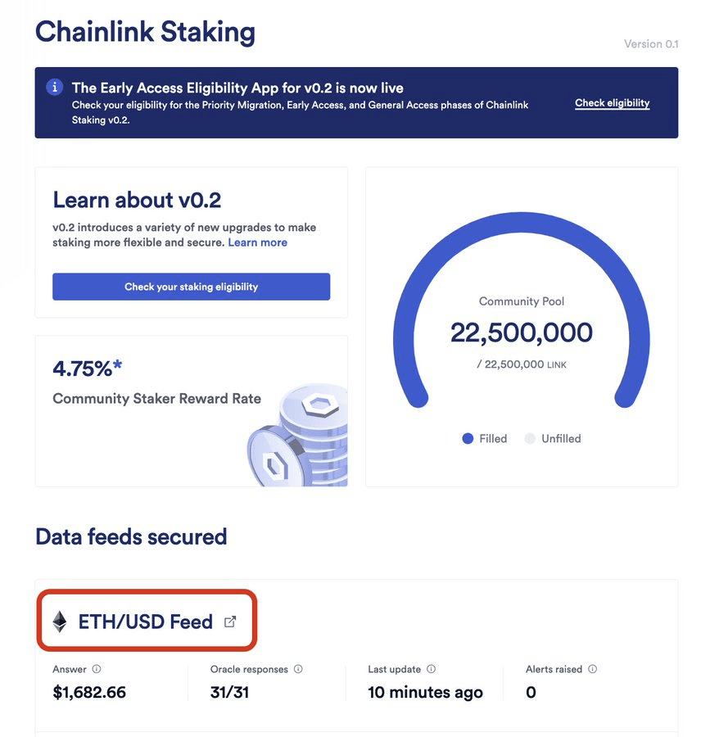
Task: Toggle the Filled legend indicator
Action: click(x=468, y=439)
